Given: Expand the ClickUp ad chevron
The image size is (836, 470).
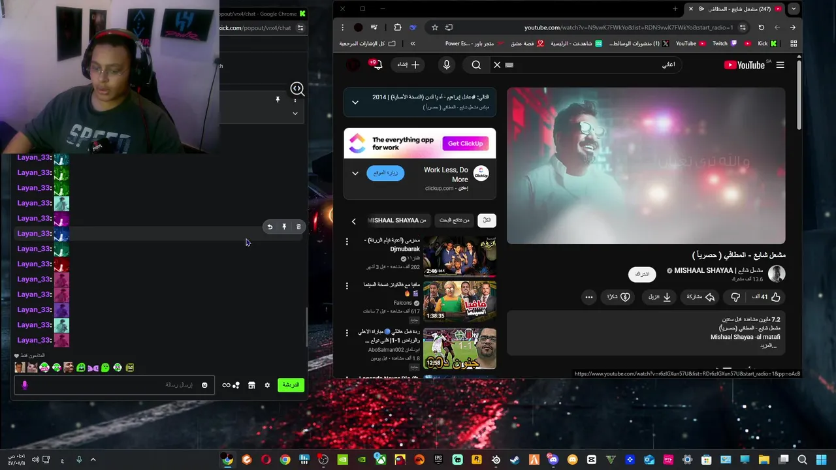Looking at the screenshot, I should 355,173.
